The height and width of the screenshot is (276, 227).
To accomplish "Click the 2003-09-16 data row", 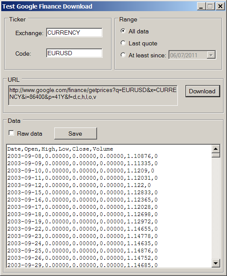I will click(x=83, y=200).
